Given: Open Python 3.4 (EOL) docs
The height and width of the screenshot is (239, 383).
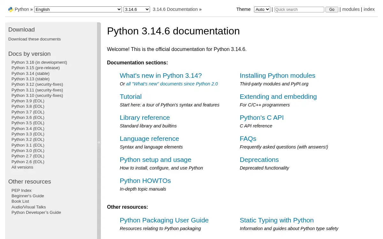Looking at the screenshot, I should point(28,128).
